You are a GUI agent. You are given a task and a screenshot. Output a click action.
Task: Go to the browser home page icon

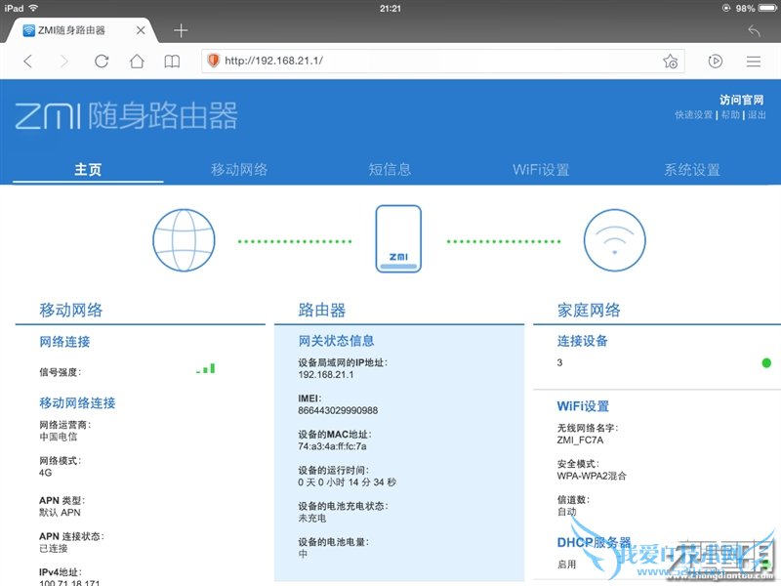click(x=137, y=62)
